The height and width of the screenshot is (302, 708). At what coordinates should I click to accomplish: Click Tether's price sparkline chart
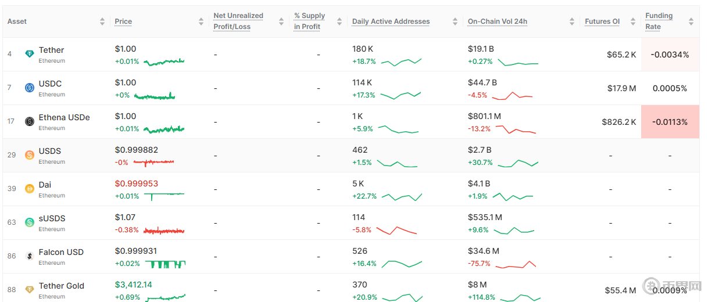(164, 62)
